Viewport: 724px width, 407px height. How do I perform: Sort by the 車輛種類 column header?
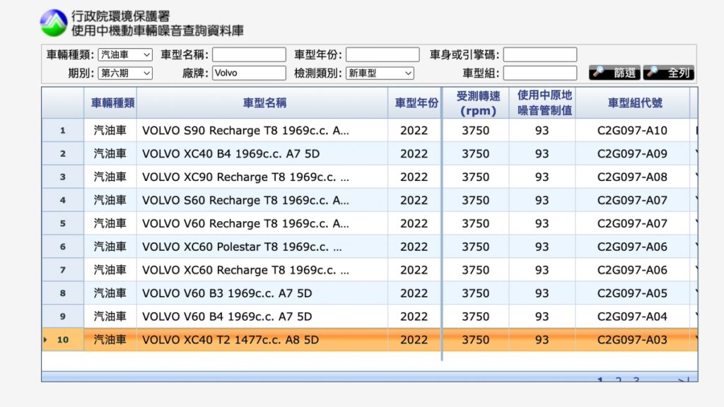110,103
